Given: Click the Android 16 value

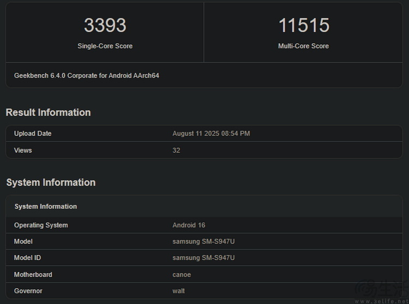Looking at the screenshot, I should (189, 225).
